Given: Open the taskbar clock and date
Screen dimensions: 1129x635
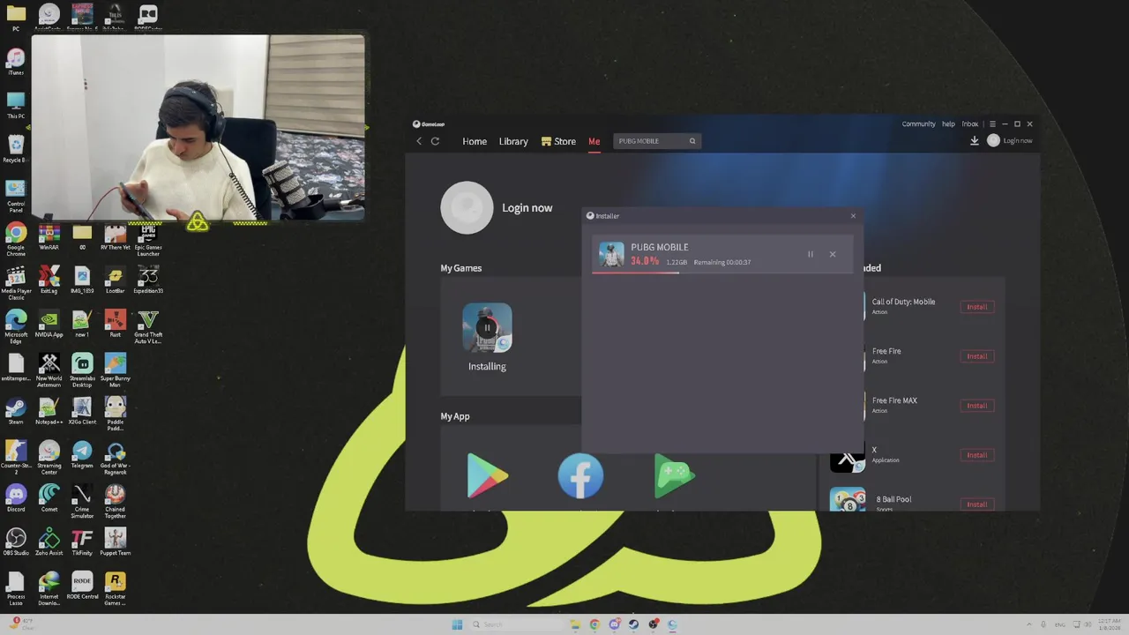Looking at the screenshot, I should (1109, 624).
